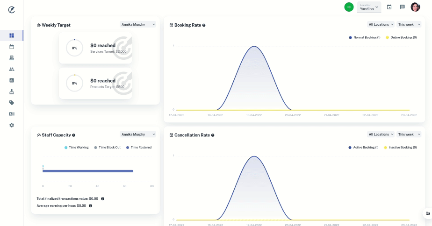
Task: Open settings gear in the sidebar
Action: pyautogui.click(x=12, y=125)
